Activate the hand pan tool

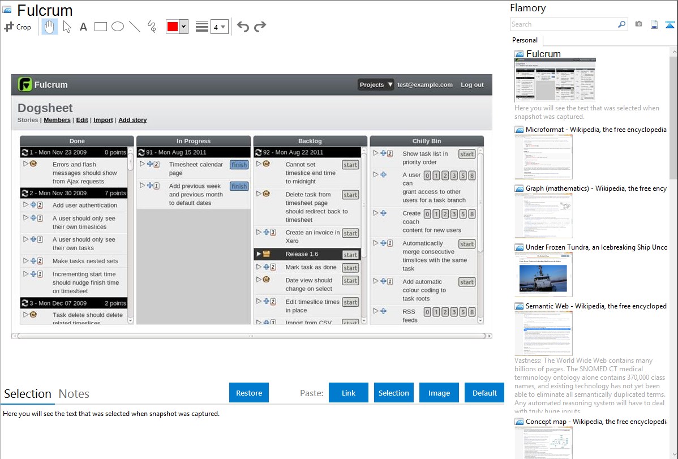50,27
